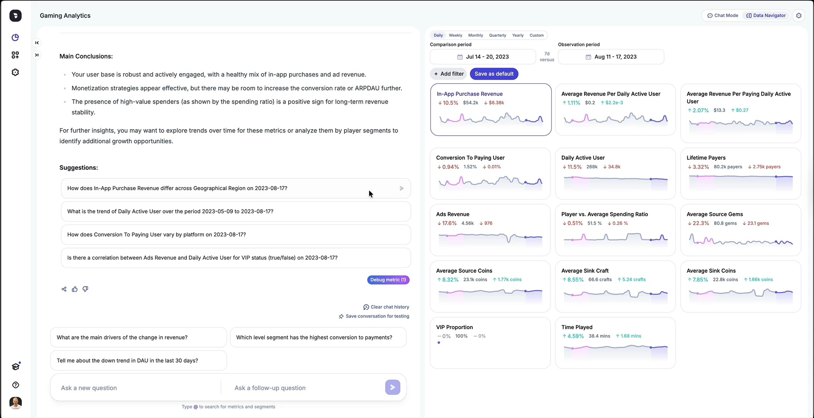Open the Ads Revenue metric card
814x418 pixels.
pos(490,230)
